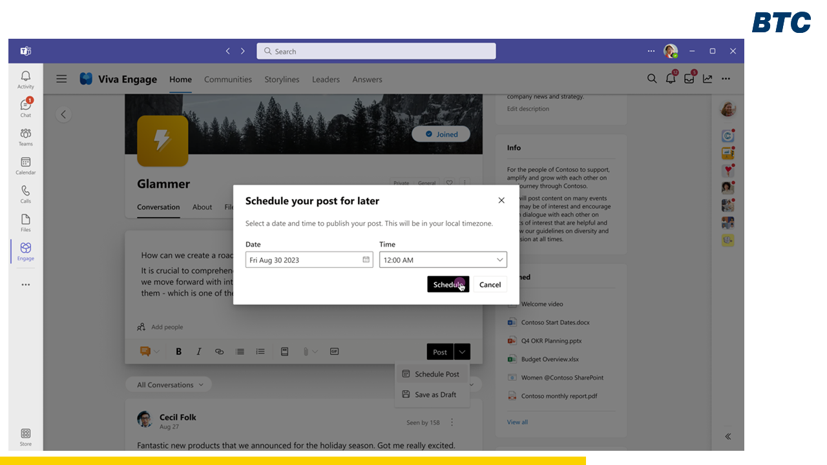Go back using the history back arrow
Viewport: 827px width, 465px height.
coord(227,51)
